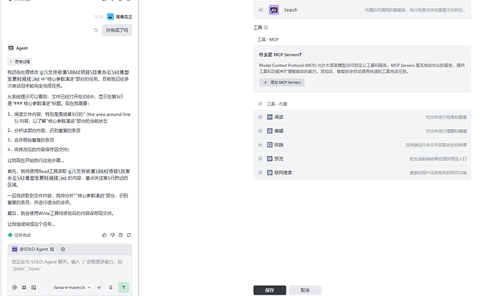The width and height of the screenshot is (504, 296).
Task: Click the 对文件进行检索和查看 description
Action: [x=446, y=117]
